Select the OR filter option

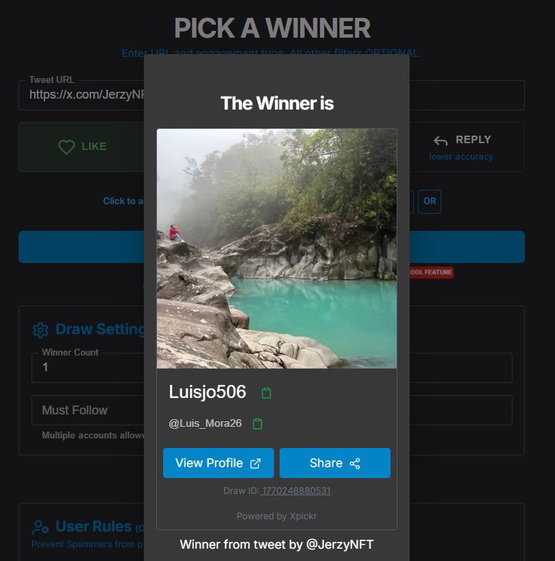point(430,201)
